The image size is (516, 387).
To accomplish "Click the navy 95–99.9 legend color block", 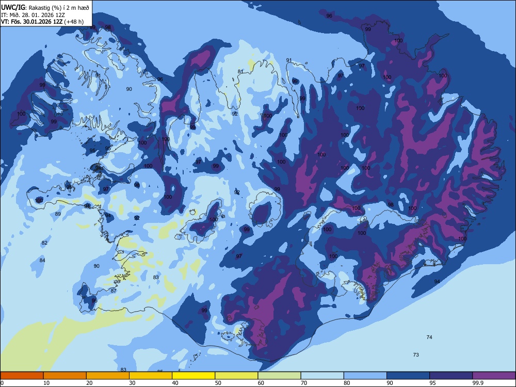I will [451, 376].
